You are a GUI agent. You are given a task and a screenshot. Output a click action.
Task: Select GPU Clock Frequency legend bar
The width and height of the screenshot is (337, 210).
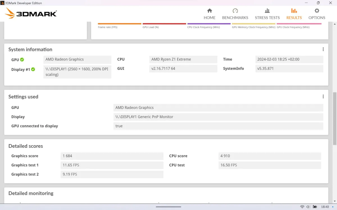299,24
